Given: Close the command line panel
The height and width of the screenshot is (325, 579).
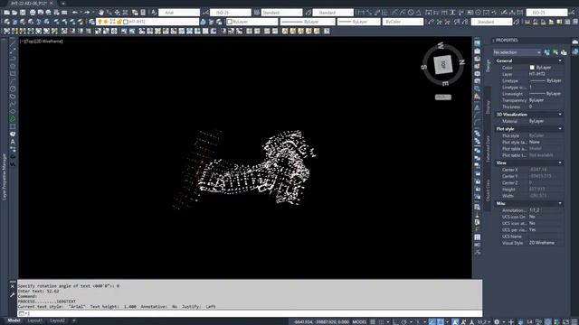Looking at the screenshot, I should coord(12,286).
